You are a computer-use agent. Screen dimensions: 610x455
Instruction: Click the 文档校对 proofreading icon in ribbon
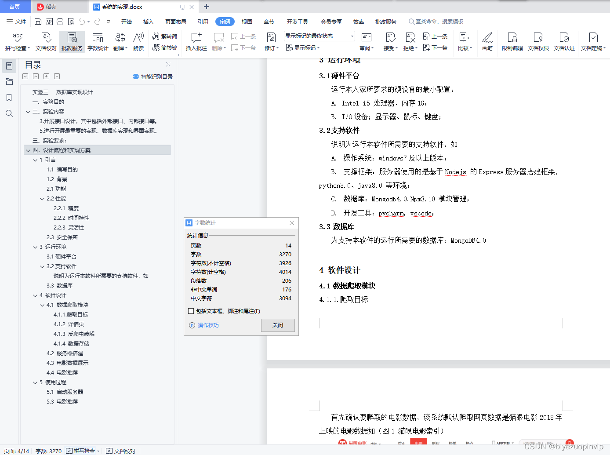coord(46,42)
